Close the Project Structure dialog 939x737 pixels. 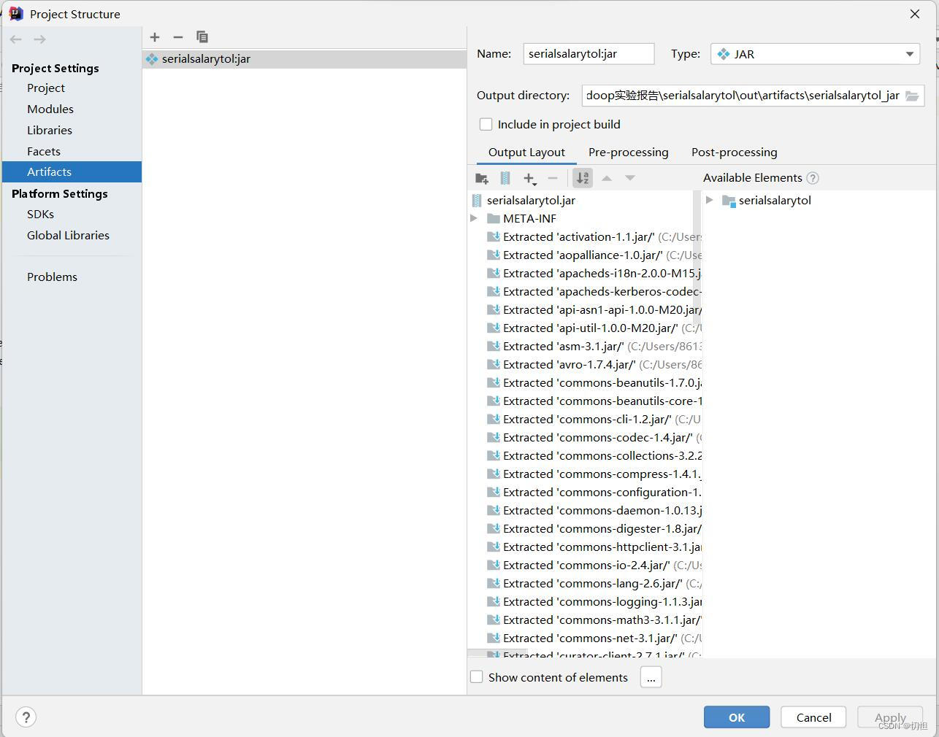(x=915, y=14)
